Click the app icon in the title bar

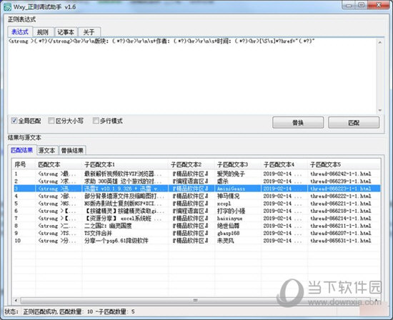click(x=7, y=7)
